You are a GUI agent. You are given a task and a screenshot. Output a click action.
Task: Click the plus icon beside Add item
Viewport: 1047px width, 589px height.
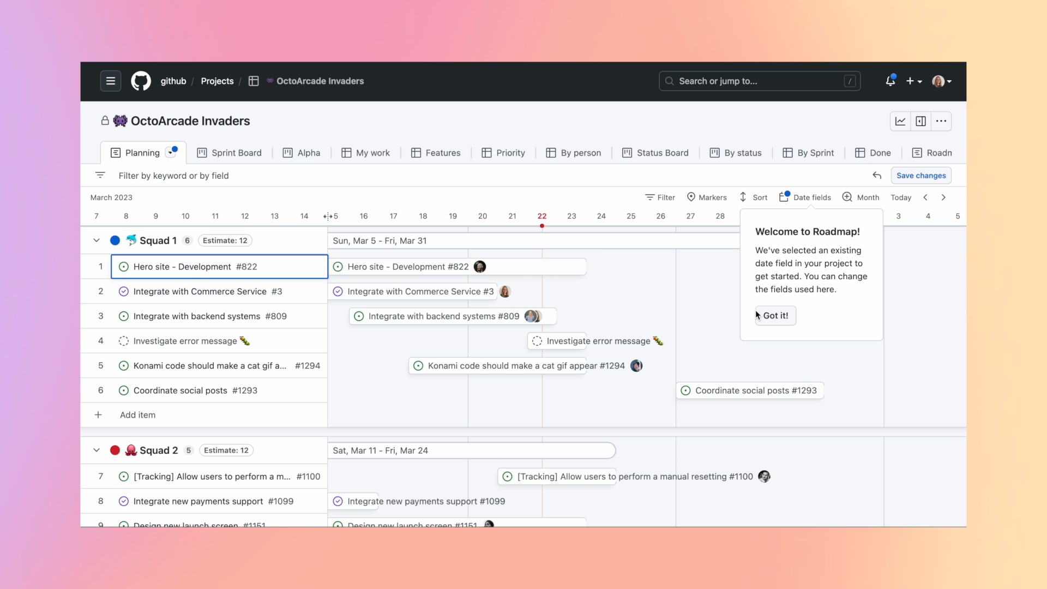pyautogui.click(x=98, y=415)
